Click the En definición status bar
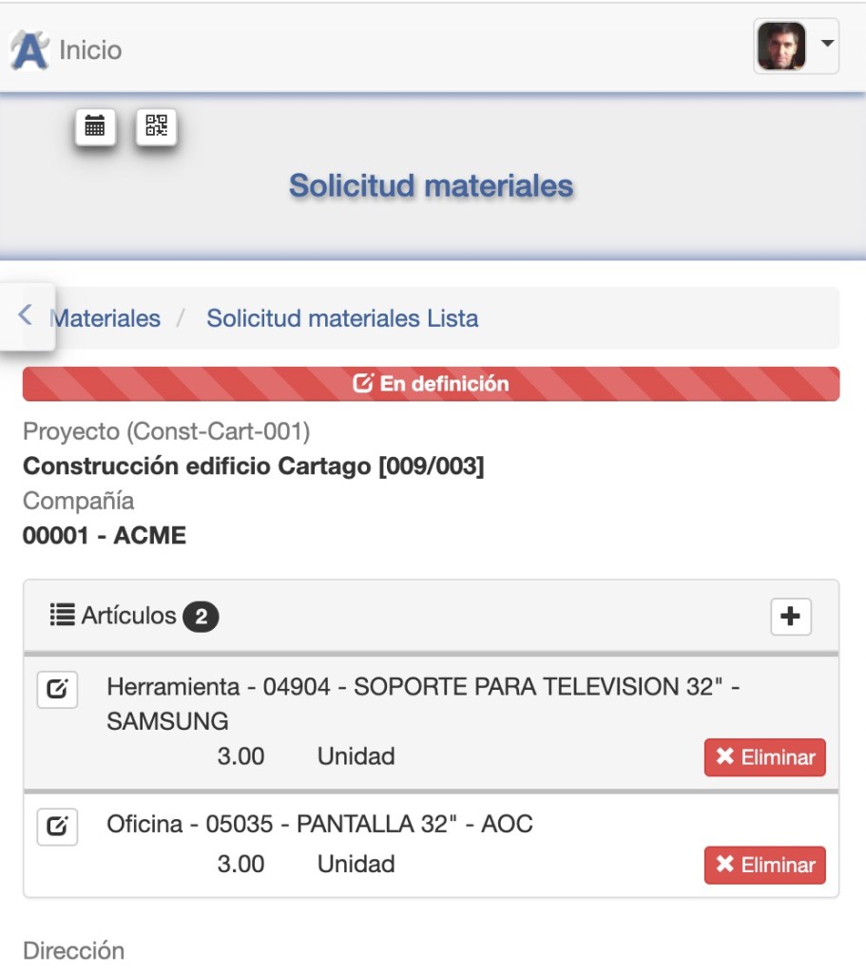The image size is (866, 973). [431, 384]
